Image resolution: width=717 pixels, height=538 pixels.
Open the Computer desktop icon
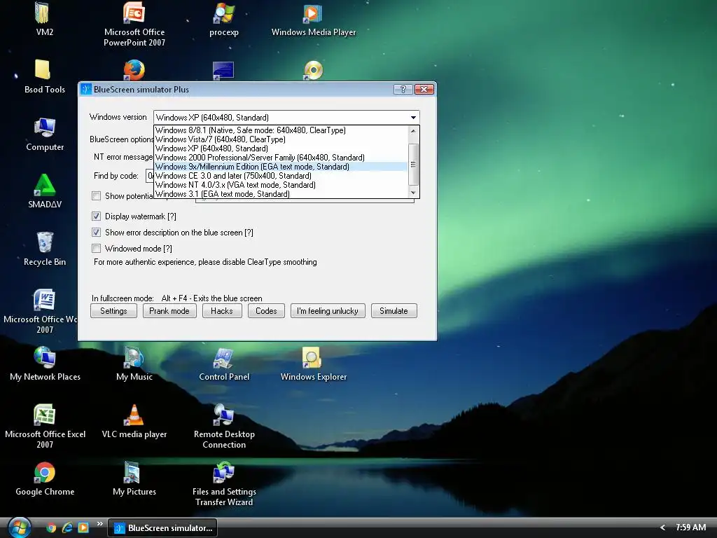[44, 134]
